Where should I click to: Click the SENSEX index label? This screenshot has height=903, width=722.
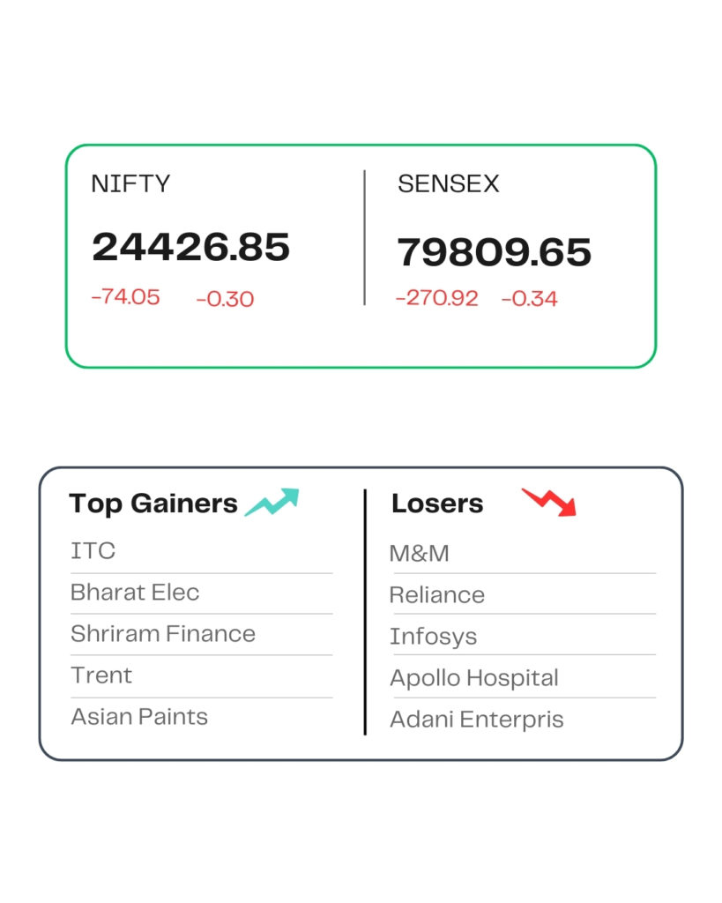click(449, 183)
